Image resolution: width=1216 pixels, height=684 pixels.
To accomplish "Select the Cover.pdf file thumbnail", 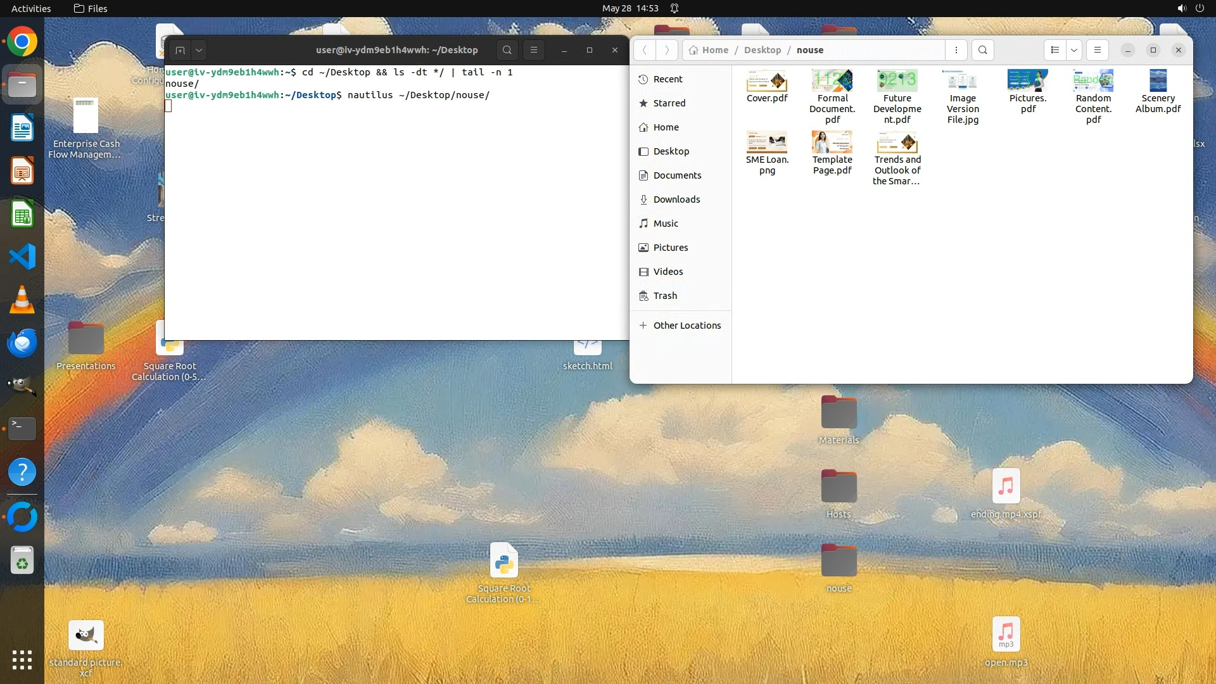I will click(x=766, y=81).
